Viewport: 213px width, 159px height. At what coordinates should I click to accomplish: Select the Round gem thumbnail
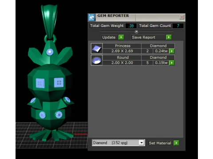(97, 60)
